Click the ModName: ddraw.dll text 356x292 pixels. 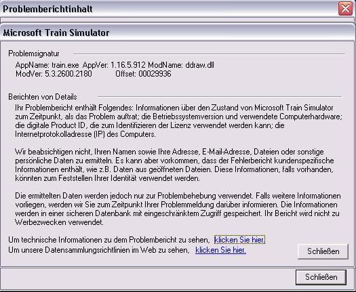point(181,65)
